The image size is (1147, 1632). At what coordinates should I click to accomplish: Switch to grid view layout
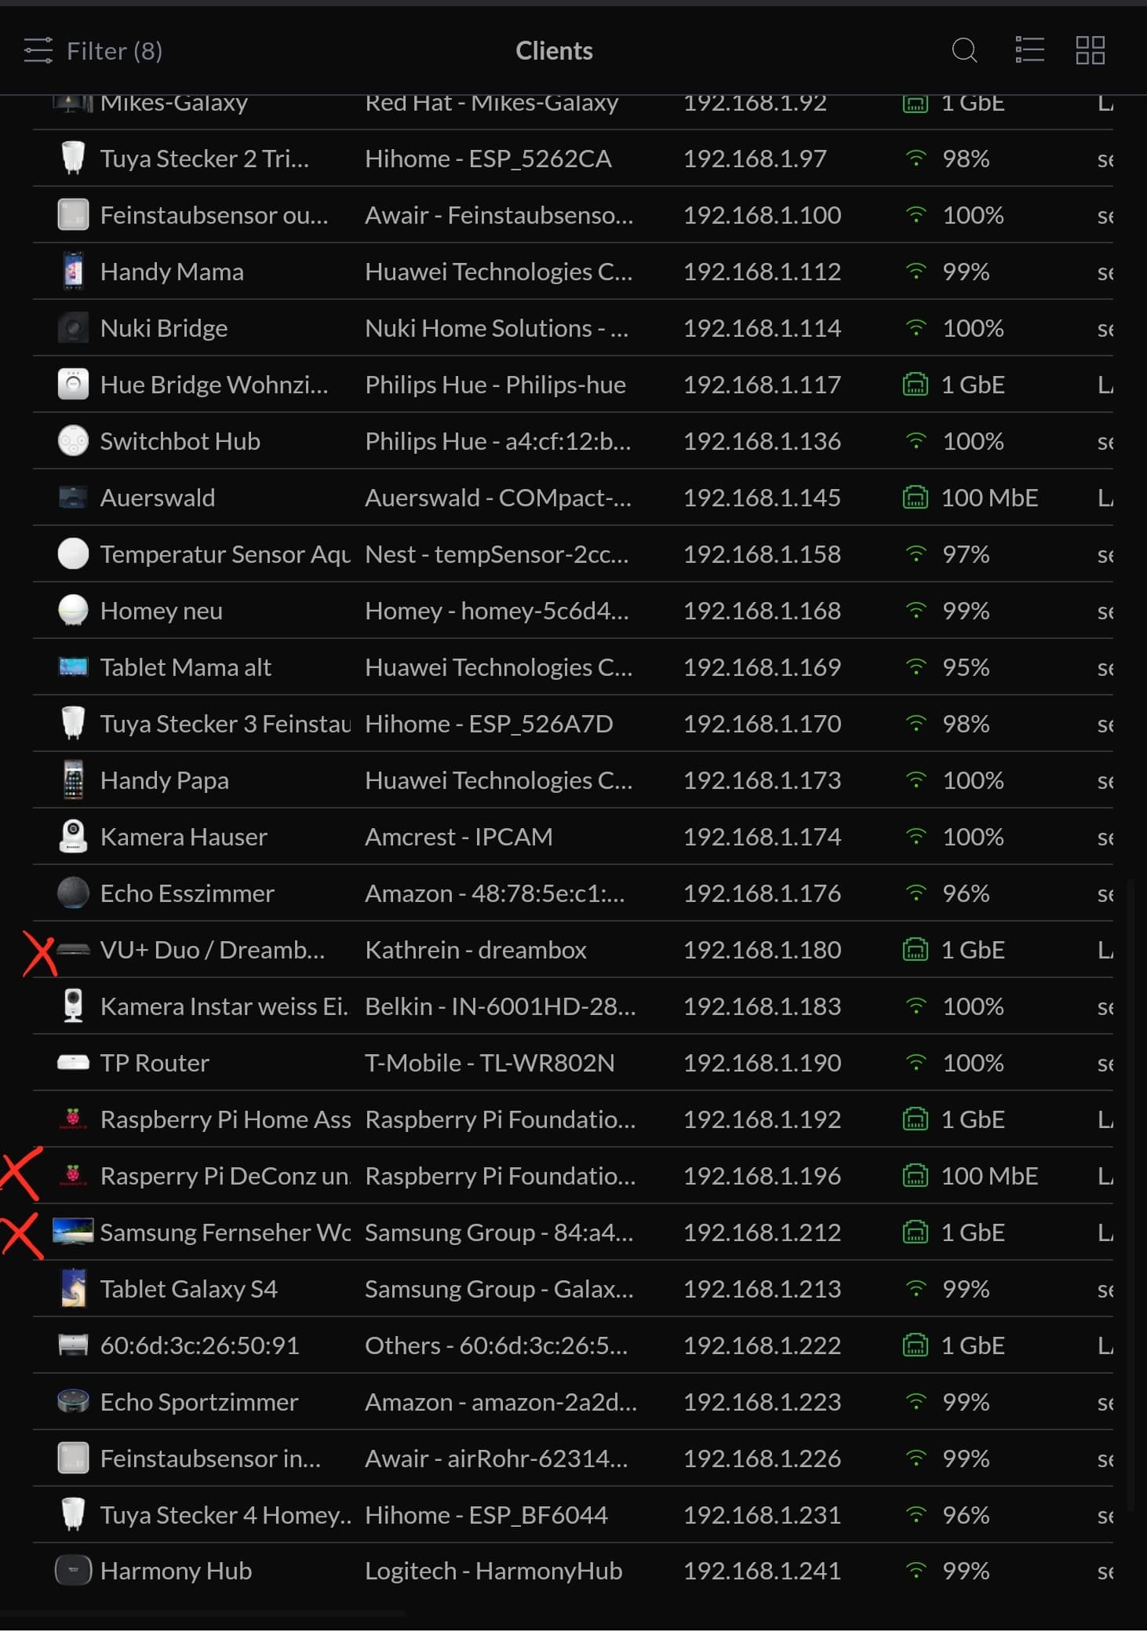[1091, 50]
